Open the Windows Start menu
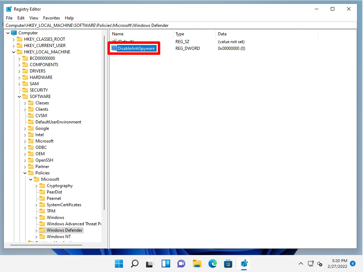The width and height of the screenshot is (363, 272). coord(119,264)
